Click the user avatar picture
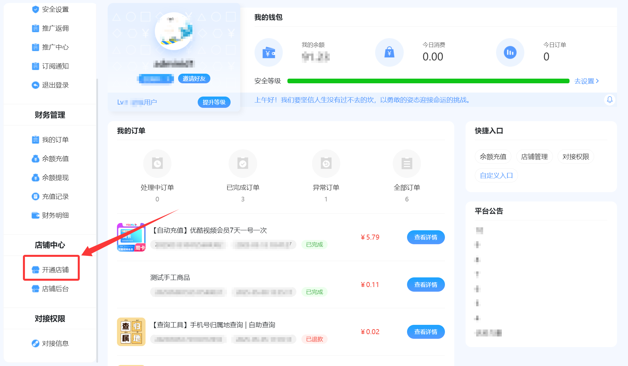 (174, 32)
